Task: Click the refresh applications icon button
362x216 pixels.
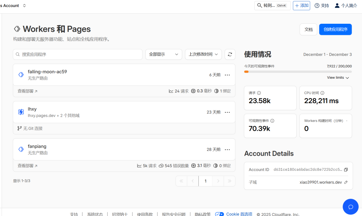Action: pyautogui.click(x=230, y=55)
